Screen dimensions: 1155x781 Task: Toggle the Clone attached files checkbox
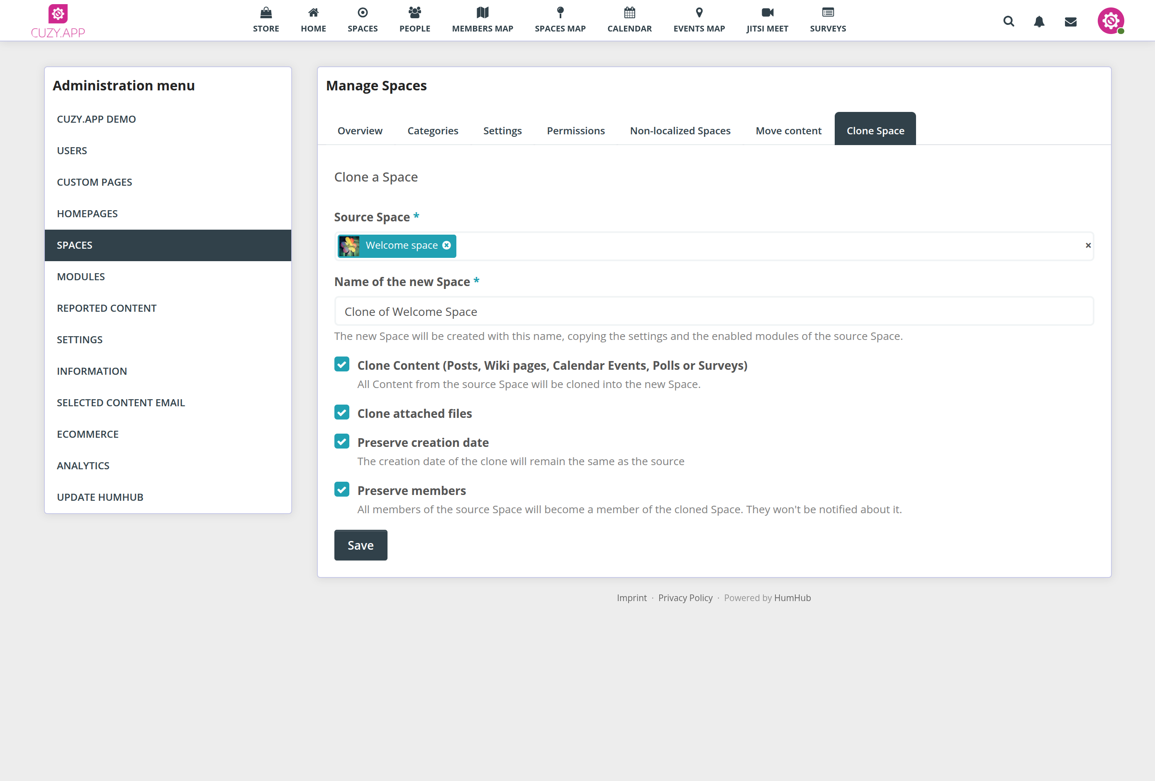coord(341,412)
